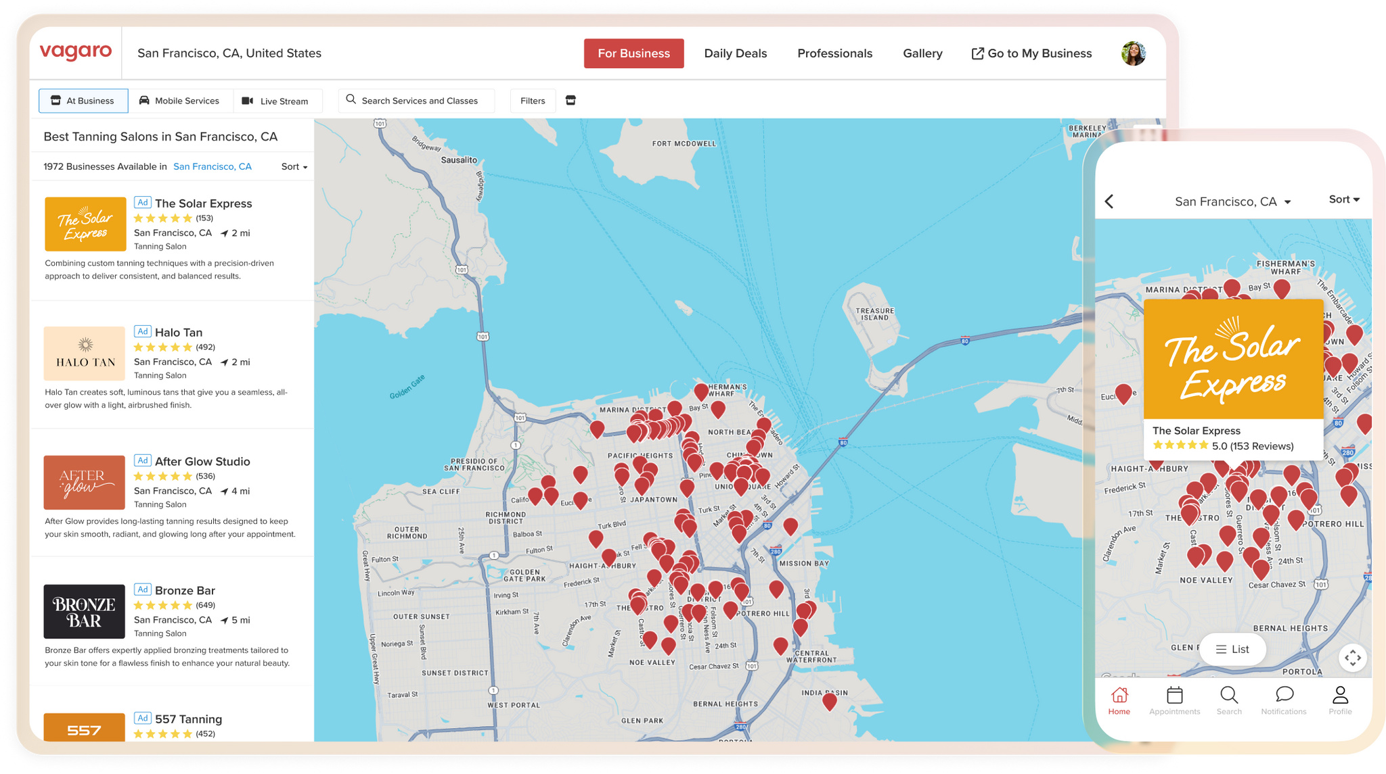Click '5.0 (153 Reviews)' on phone card

click(x=1253, y=446)
